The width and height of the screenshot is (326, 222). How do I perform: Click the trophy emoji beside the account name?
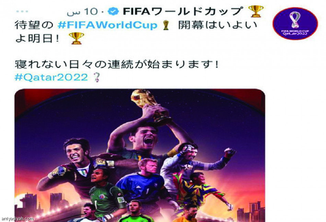click(256, 11)
